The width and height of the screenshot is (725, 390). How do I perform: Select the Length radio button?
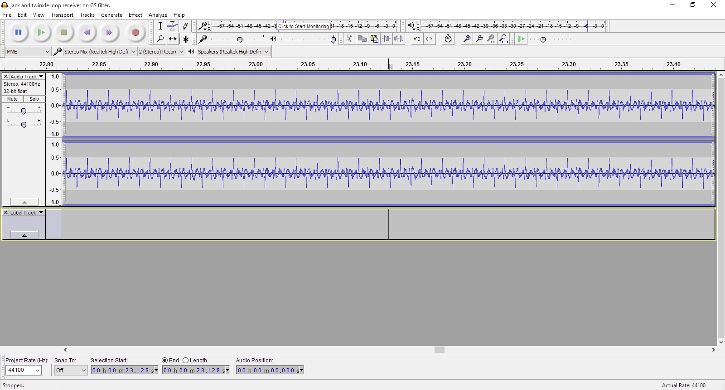pyautogui.click(x=186, y=361)
